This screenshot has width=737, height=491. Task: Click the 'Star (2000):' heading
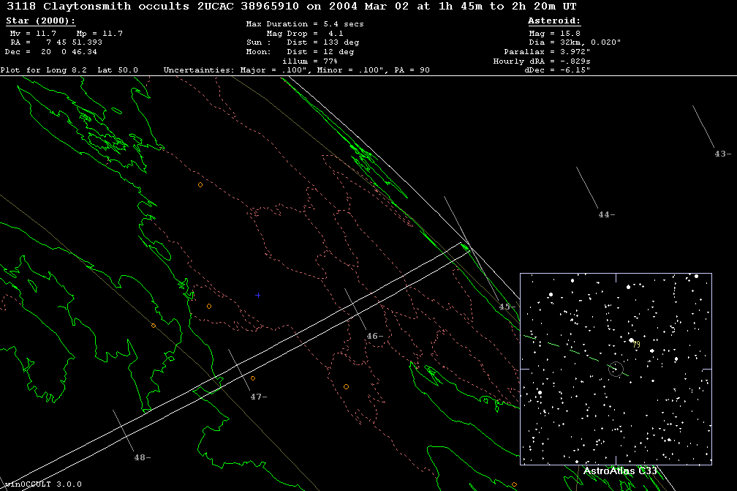point(39,21)
